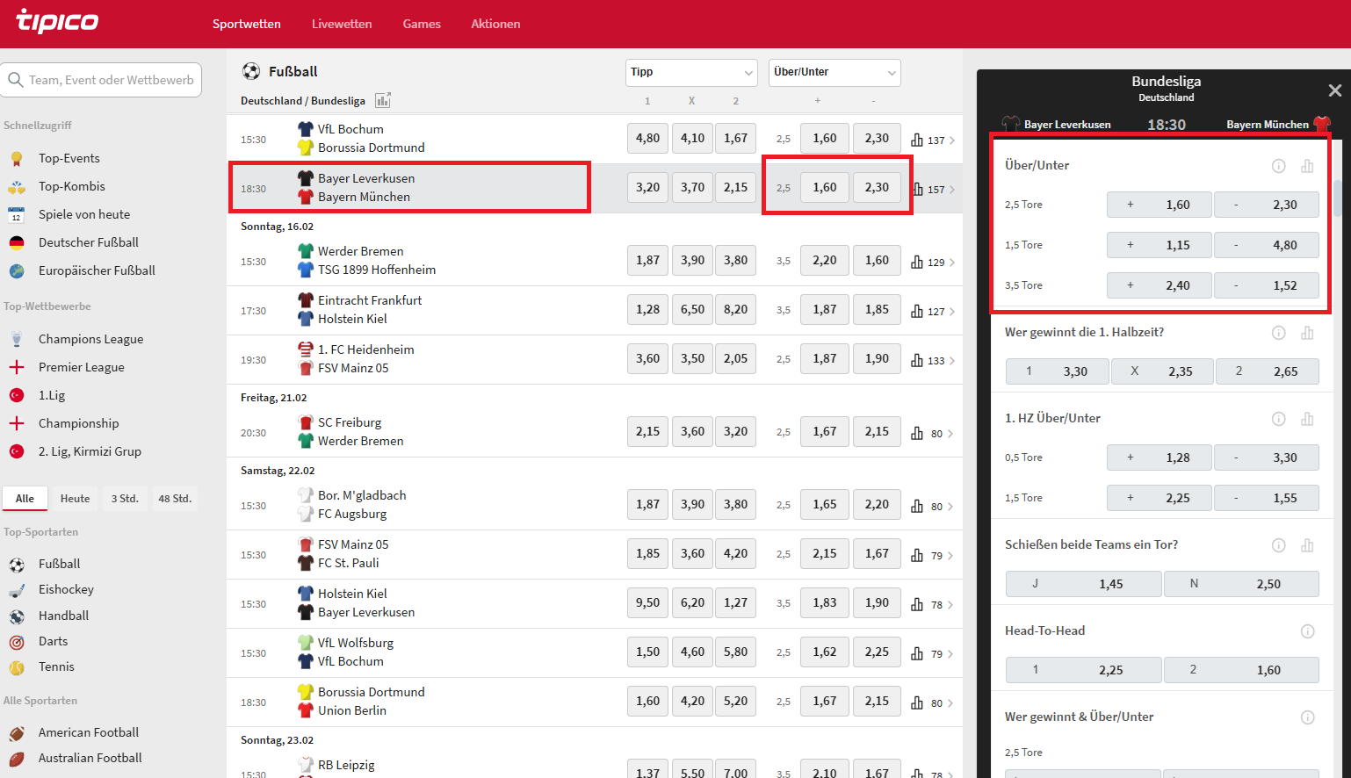Click info icon for 1. HZ Über/Unter
This screenshot has height=778, width=1351.
pos(1279,419)
